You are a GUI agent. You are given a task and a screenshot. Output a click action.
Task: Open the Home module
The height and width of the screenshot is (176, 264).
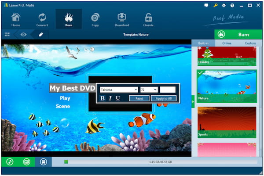tap(15, 19)
